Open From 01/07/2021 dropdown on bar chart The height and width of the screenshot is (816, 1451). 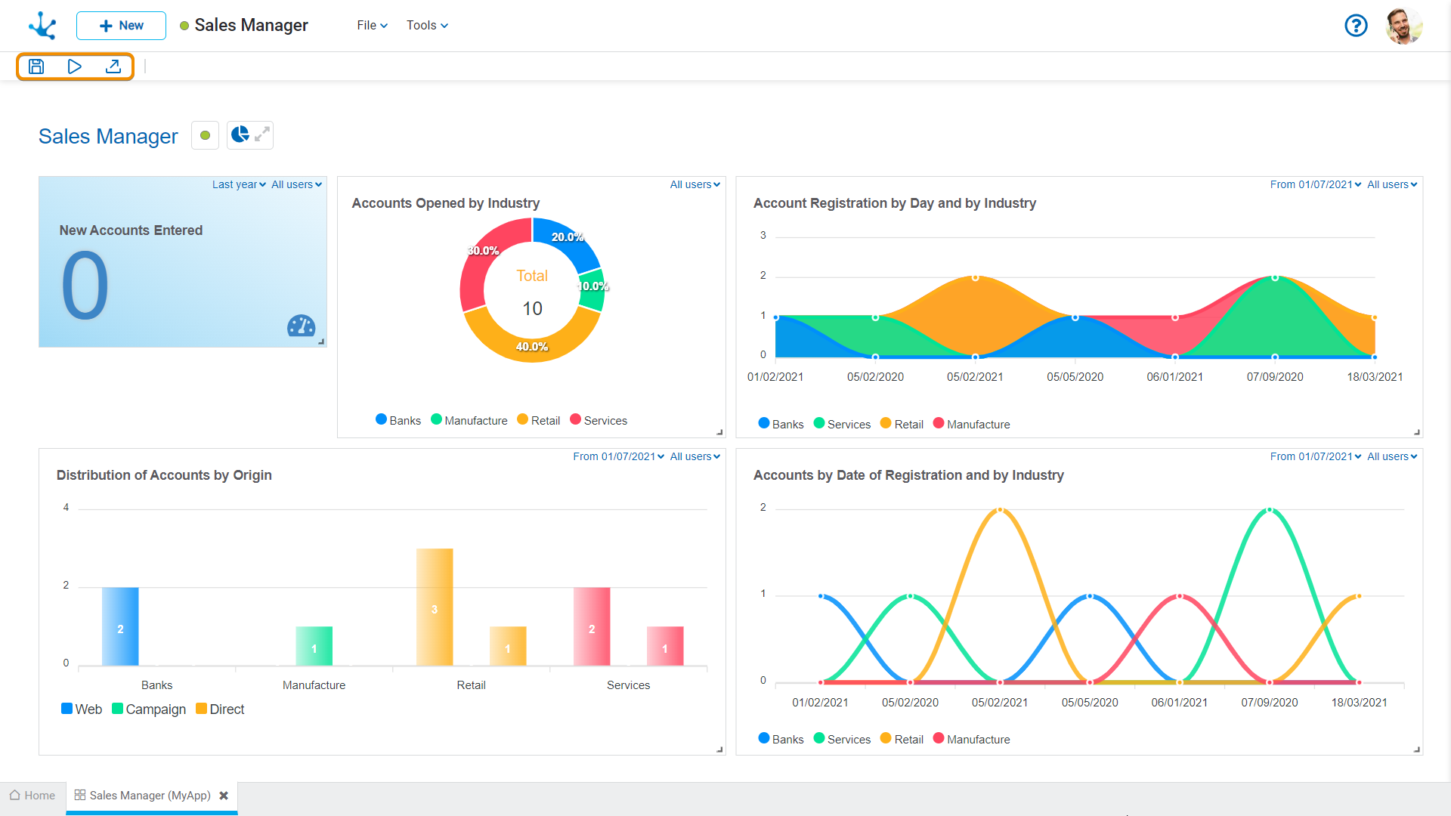pos(618,456)
